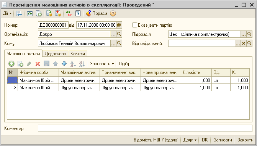
Task: Open the calendar picker next to the date
Action: point(119,25)
